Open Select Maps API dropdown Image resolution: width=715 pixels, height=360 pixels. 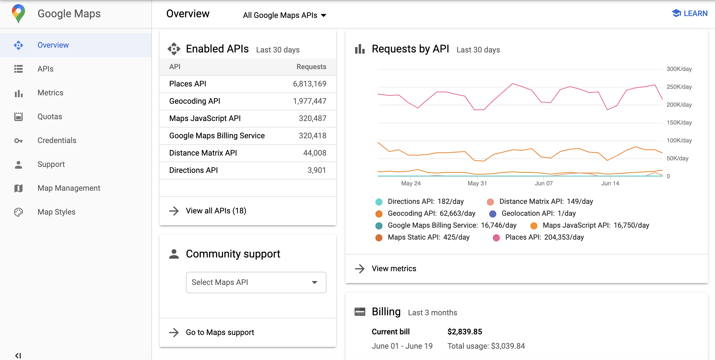pos(256,282)
